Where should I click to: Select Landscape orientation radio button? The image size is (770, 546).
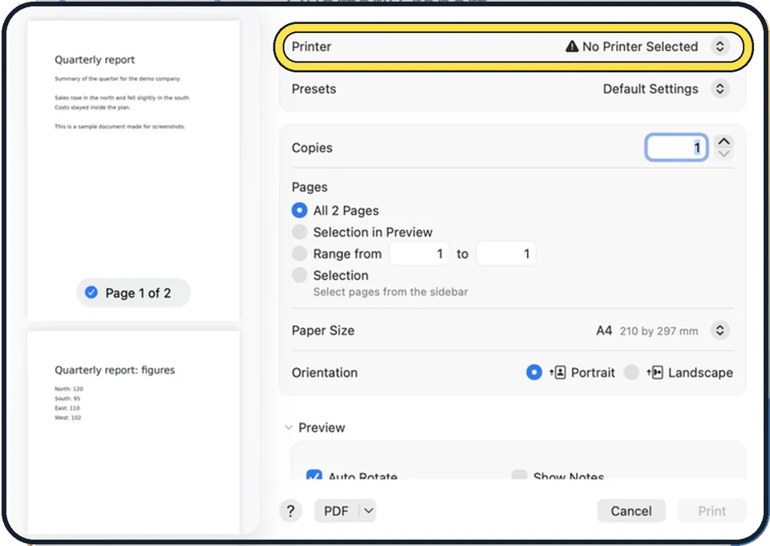631,372
